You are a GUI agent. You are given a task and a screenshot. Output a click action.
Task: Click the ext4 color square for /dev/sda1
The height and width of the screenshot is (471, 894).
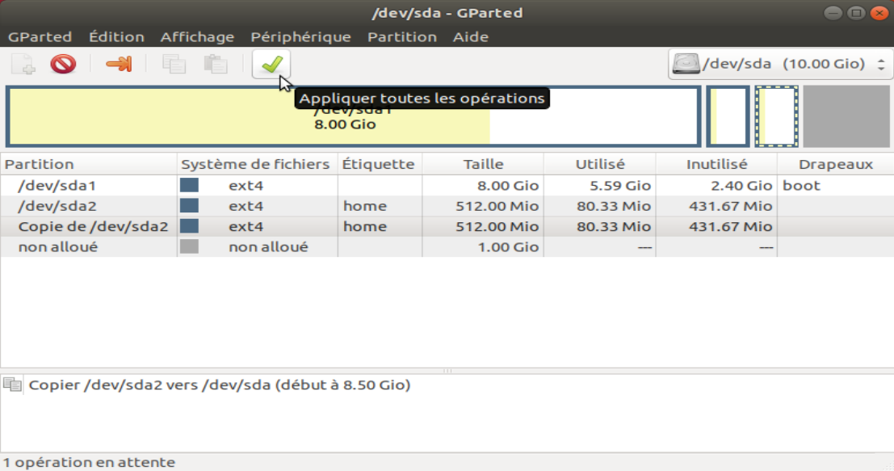[x=189, y=185]
